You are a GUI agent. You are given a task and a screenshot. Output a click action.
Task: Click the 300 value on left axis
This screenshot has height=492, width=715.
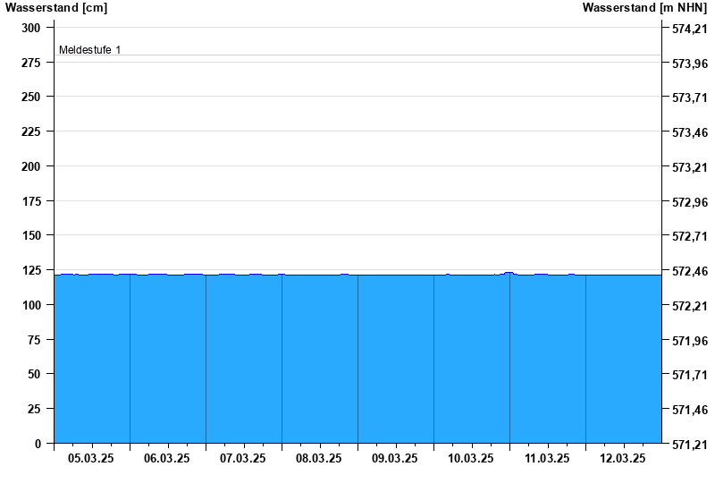[31, 28]
